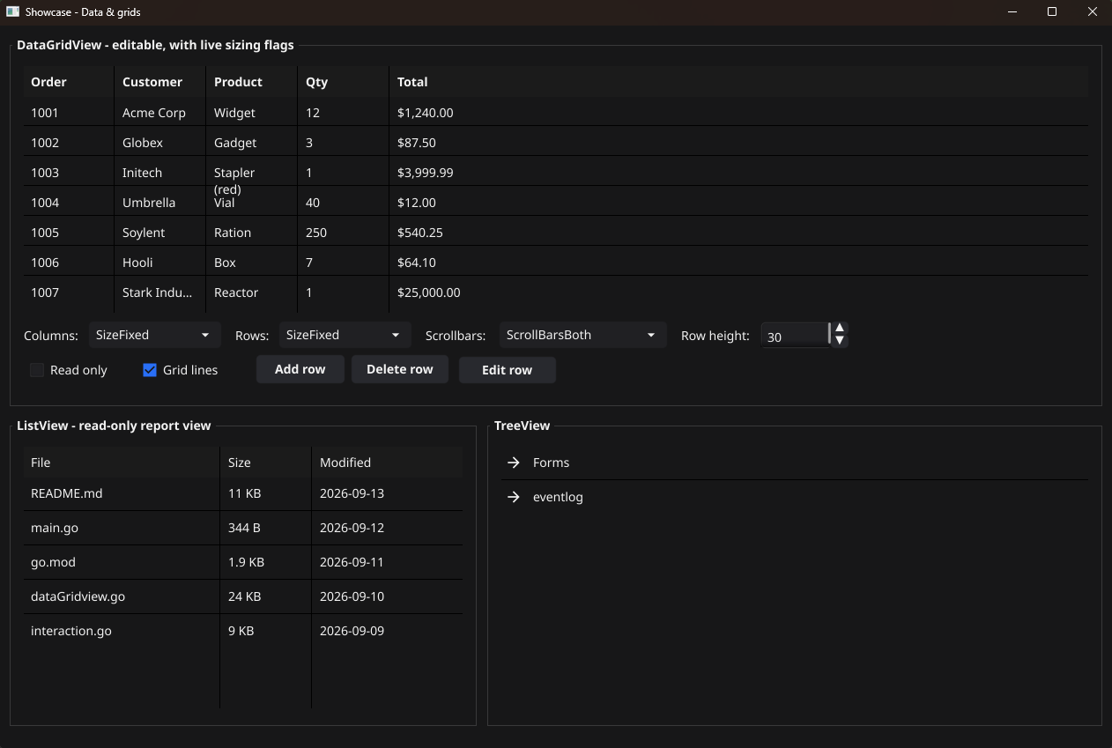Select the $1,240.00 total cell
The image size is (1112, 748).
[x=738, y=113]
